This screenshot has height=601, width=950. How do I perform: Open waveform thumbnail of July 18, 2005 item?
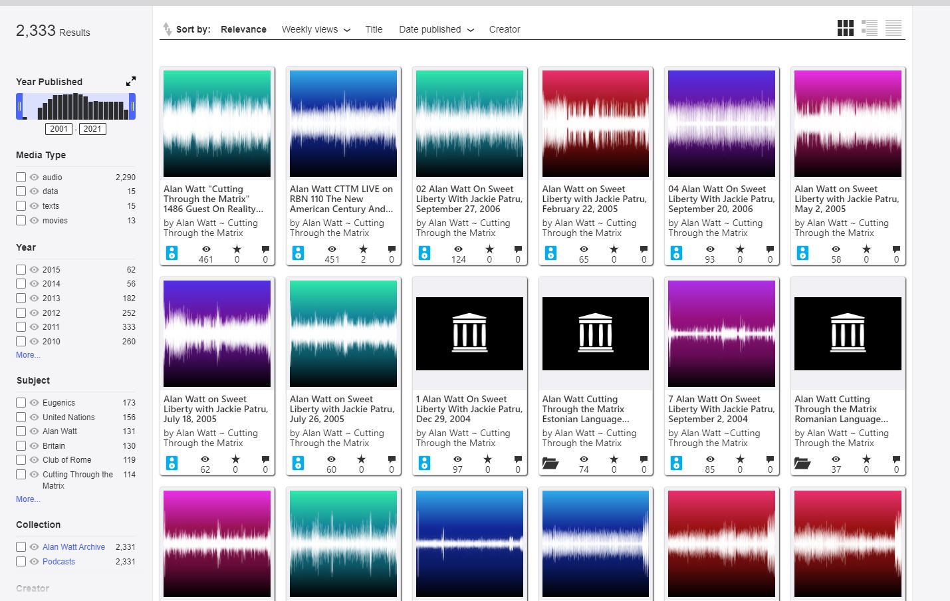(x=217, y=334)
